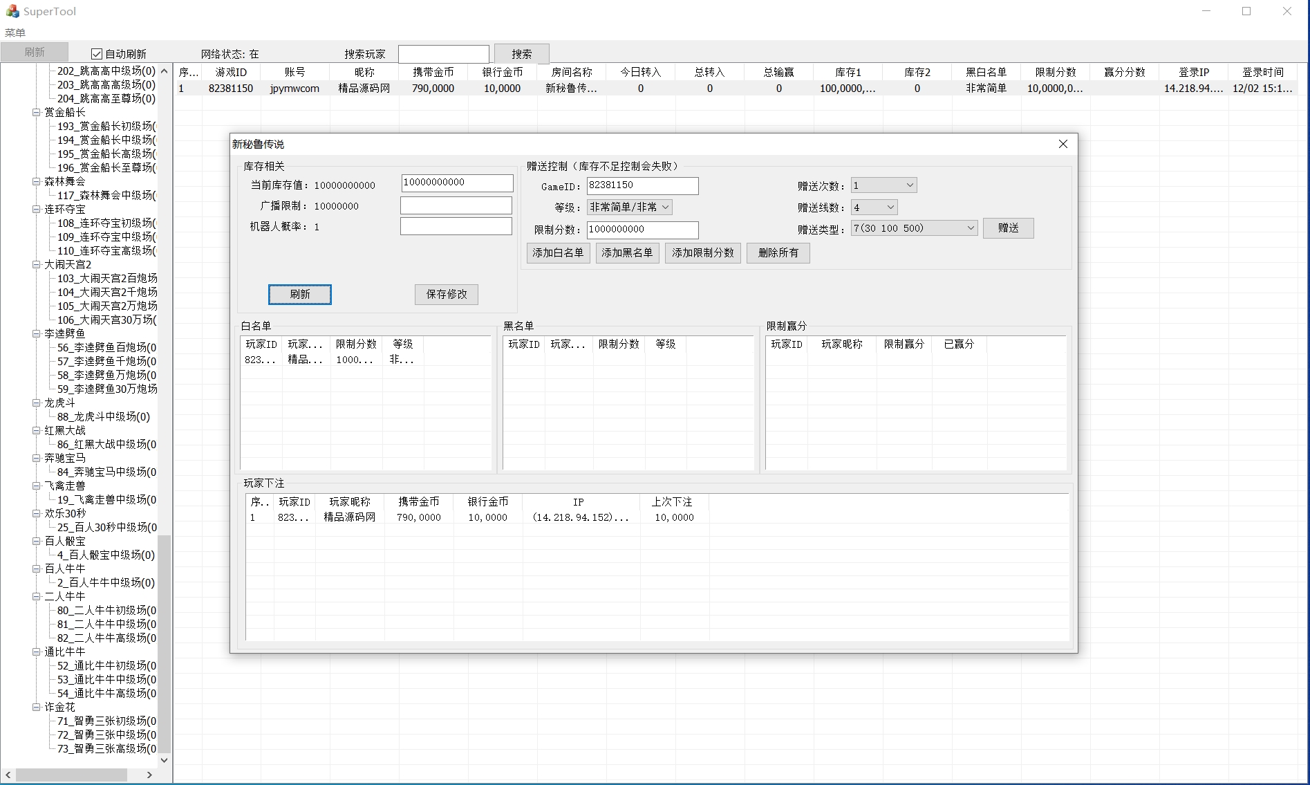Screen dimensions: 1310x785
Task: Click the 保存修改 button
Action: pyautogui.click(x=447, y=295)
